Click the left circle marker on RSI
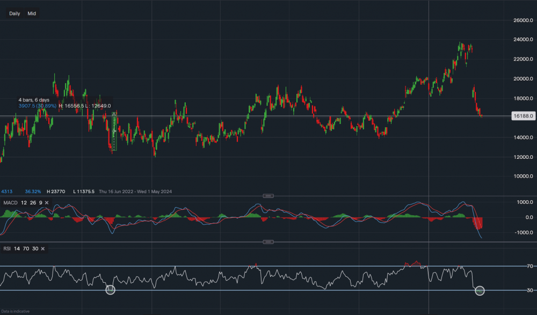The width and height of the screenshot is (537, 315). pos(110,290)
